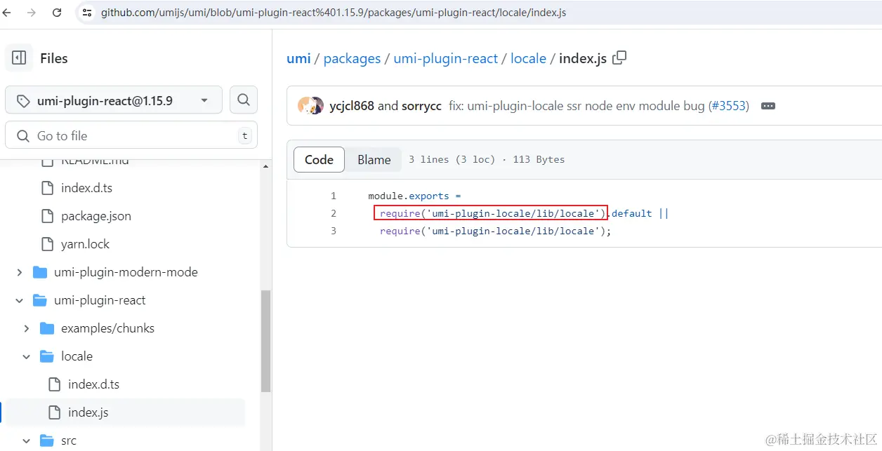Image resolution: width=882 pixels, height=451 pixels.
Task: Open ycjcl868 author profile link
Action: (352, 106)
